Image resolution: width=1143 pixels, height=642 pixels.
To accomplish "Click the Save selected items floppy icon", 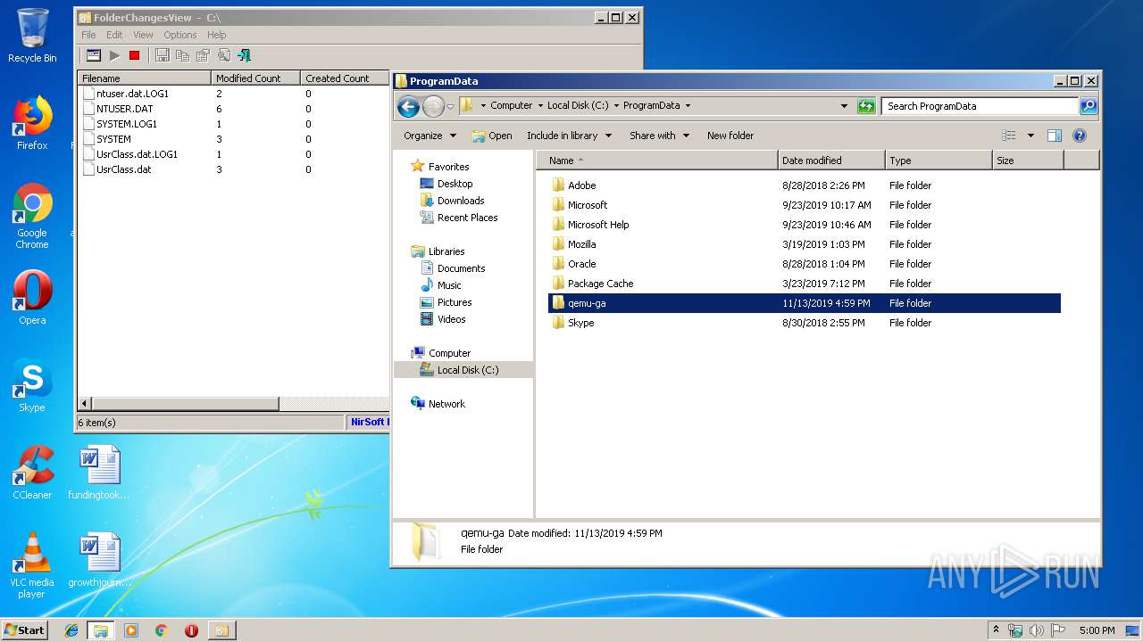I will [162, 55].
